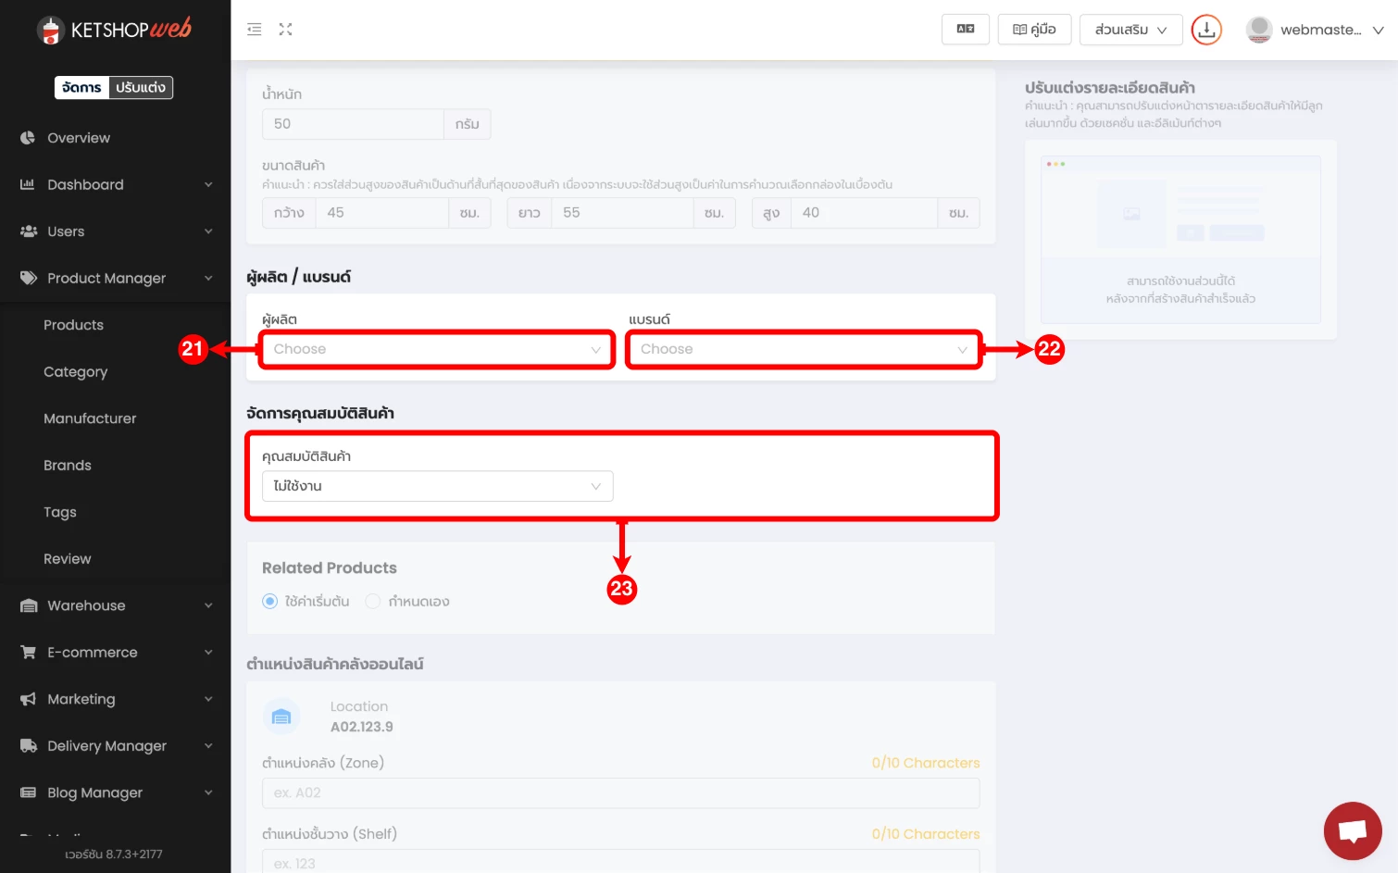The height and width of the screenshot is (873, 1398).
Task: Click the ตำแหน่งคลัง (Zone) input field
Action: click(620, 793)
